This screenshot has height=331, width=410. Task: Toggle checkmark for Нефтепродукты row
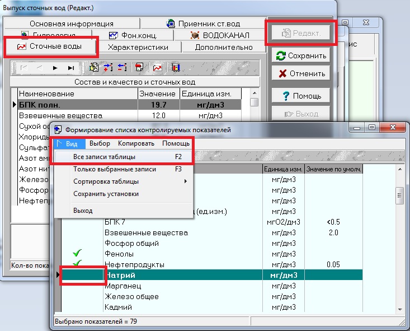(78, 264)
